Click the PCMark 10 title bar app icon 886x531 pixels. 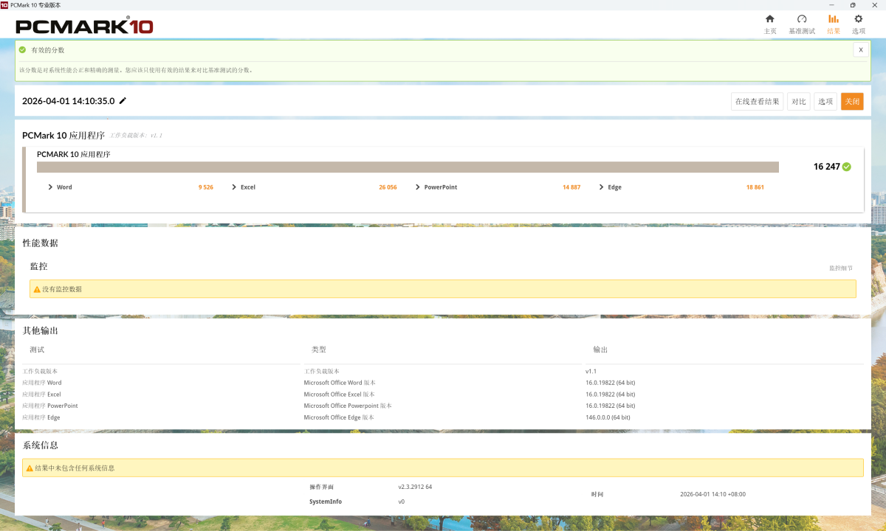(5, 4)
